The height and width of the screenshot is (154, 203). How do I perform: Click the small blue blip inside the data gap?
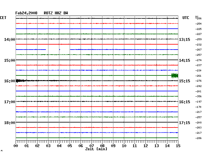pos(60,50)
